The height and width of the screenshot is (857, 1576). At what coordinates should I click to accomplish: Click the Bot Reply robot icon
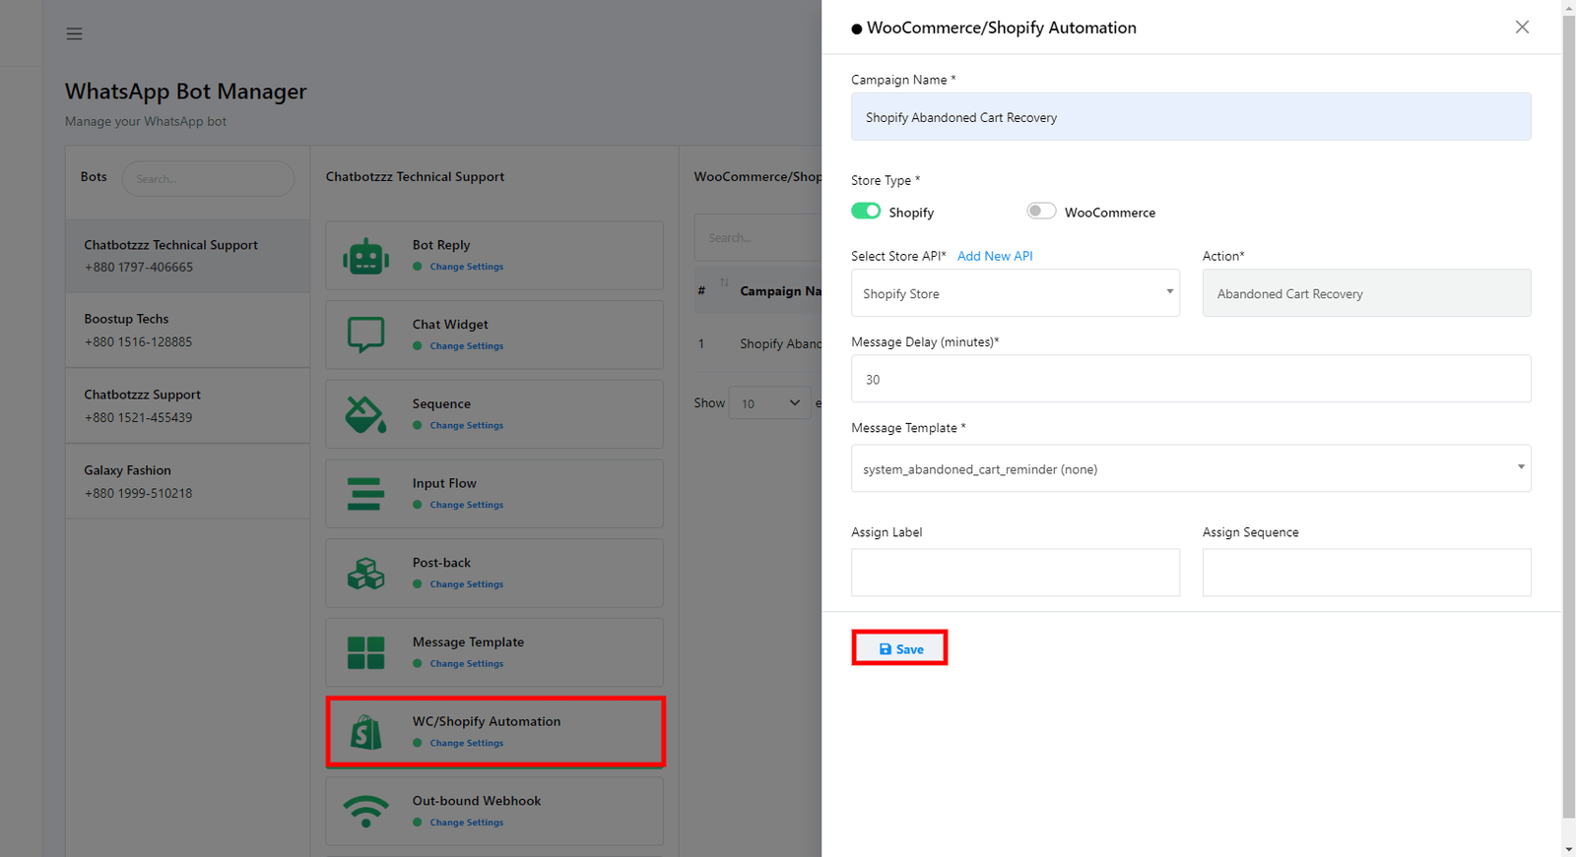coord(365,256)
